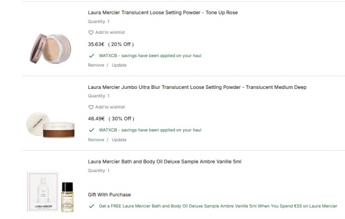The height and width of the screenshot is (219, 345).
Task: Update the Tone Up Rose setting powder
Action: [x=119, y=65]
